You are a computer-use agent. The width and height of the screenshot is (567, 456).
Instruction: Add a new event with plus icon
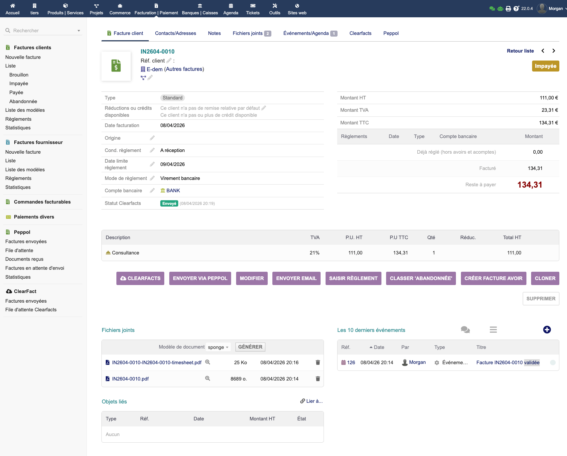point(547,330)
